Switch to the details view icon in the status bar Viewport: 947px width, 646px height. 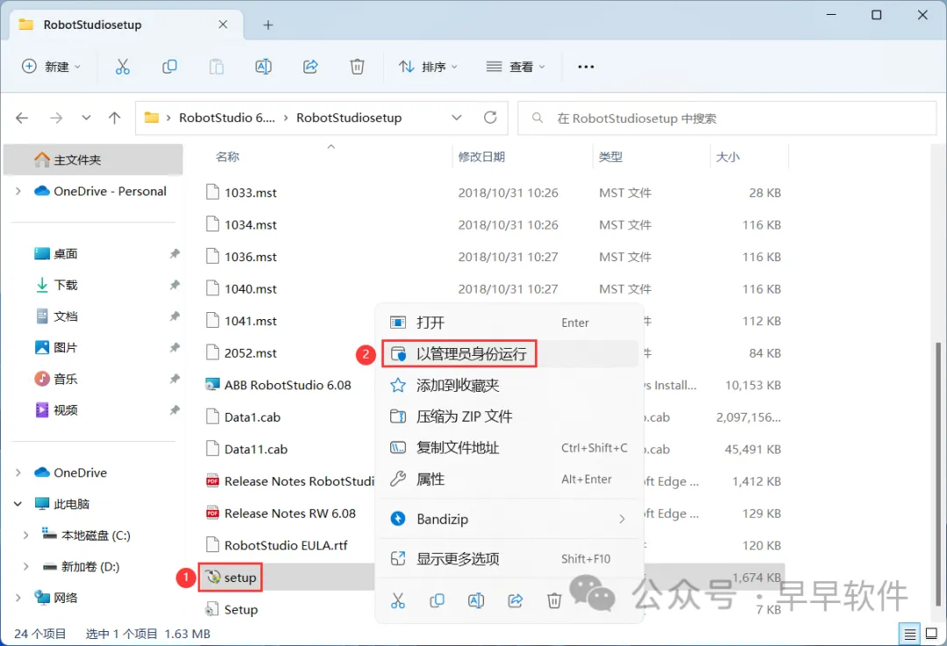[x=909, y=634]
